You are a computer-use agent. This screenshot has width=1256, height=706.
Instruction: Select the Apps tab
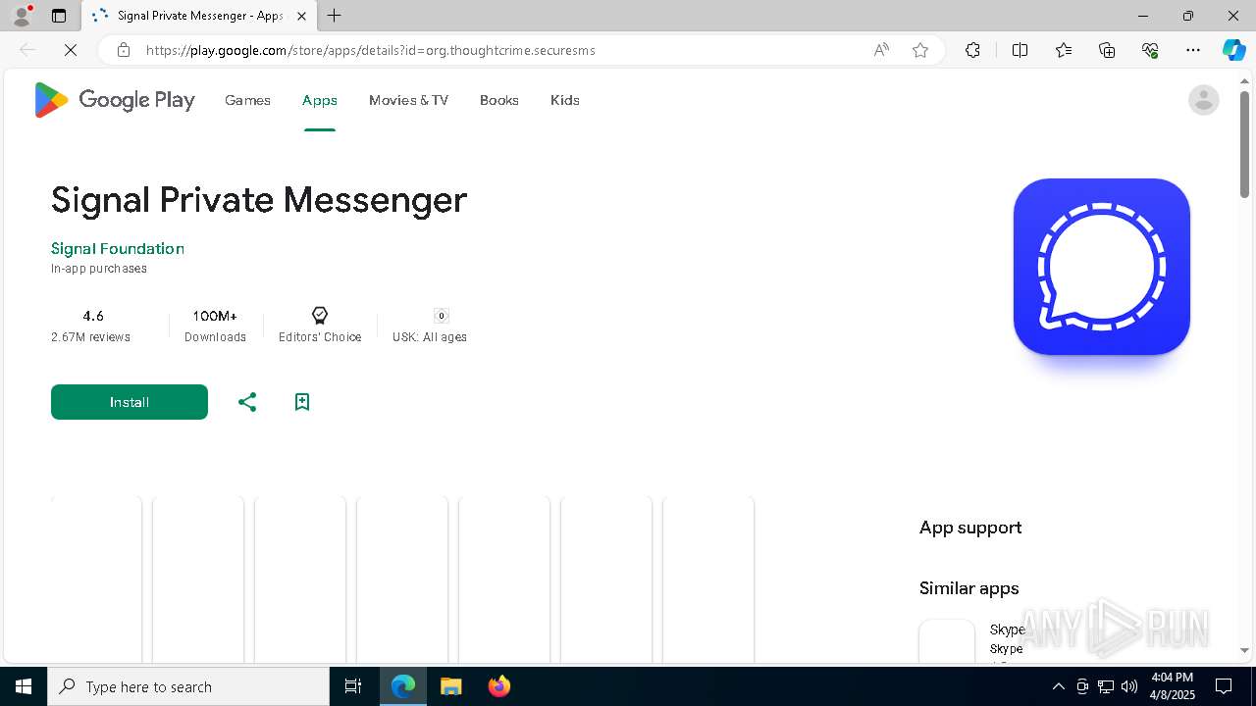320,100
